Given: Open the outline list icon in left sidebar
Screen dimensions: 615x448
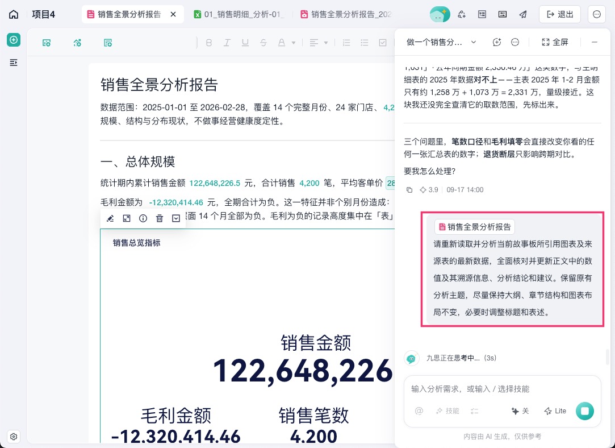Looking at the screenshot, I should [x=14, y=63].
